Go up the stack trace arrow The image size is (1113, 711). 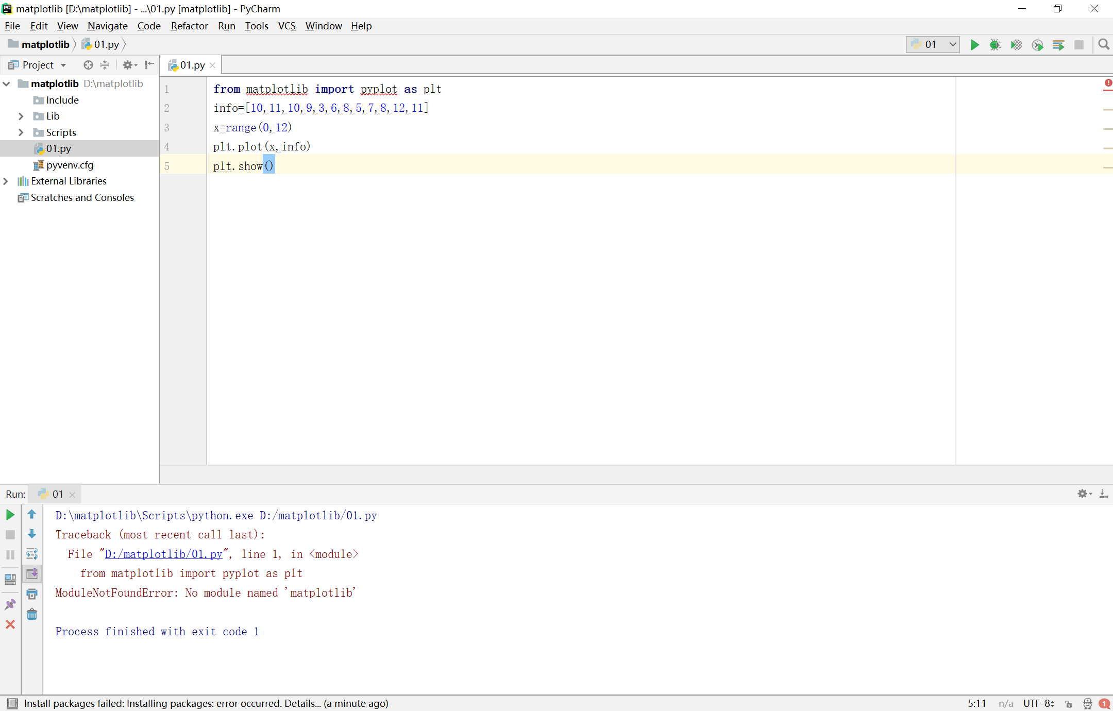32,514
